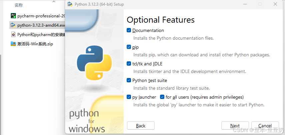Select the 激活码-Win系统.zip file name
The image size is (285, 135).
coord(35,44)
